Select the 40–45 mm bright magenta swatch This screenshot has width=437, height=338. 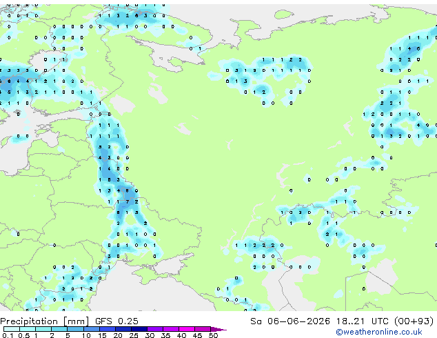(x=187, y=329)
